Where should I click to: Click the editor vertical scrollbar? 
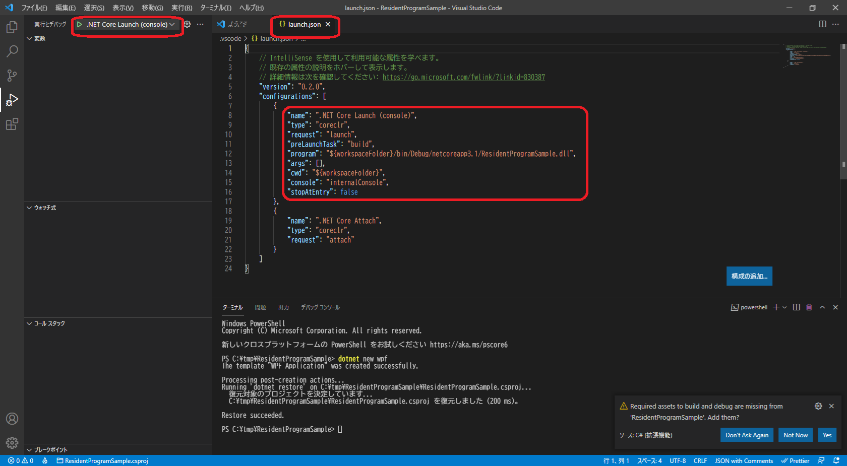click(843, 111)
